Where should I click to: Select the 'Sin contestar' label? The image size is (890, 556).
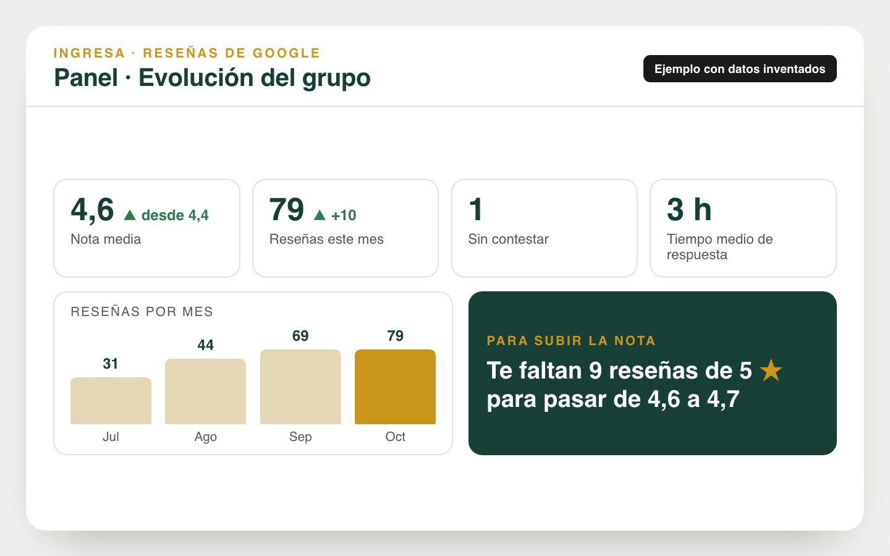[508, 239]
